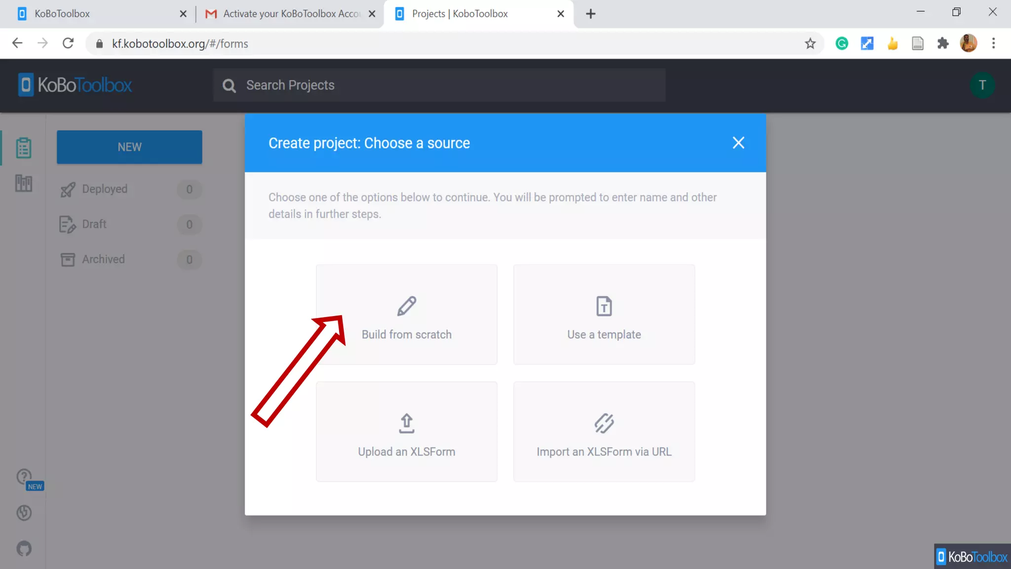This screenshot has height=569, width=1011.
Task: Show Archived projects list
Action: click(103, 259)
